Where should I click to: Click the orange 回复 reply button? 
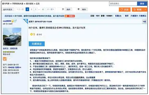click(x=125, y=9)
